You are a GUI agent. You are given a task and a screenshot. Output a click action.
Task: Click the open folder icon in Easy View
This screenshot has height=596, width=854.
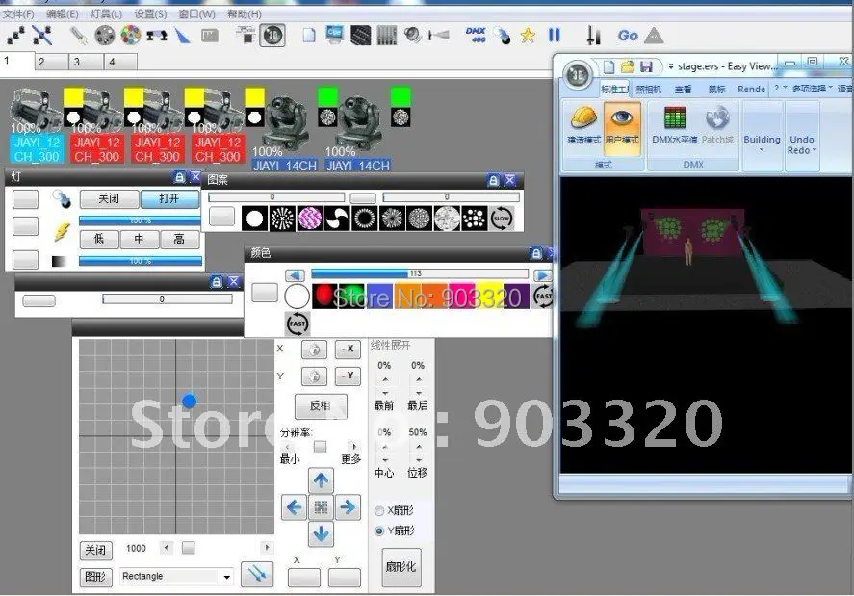(628, 67)
